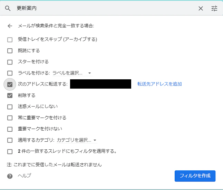Image resolution: width=223 pixels, height=190 pixels.
Task: Enable 受信トレイをスキップ checkbox
Action: (x=10, y=40)
